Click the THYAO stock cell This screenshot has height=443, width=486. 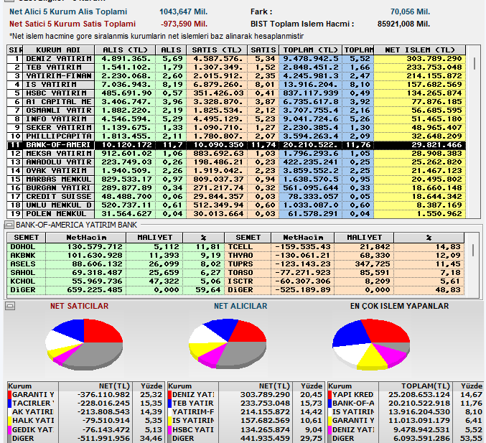tap(248, 256)
